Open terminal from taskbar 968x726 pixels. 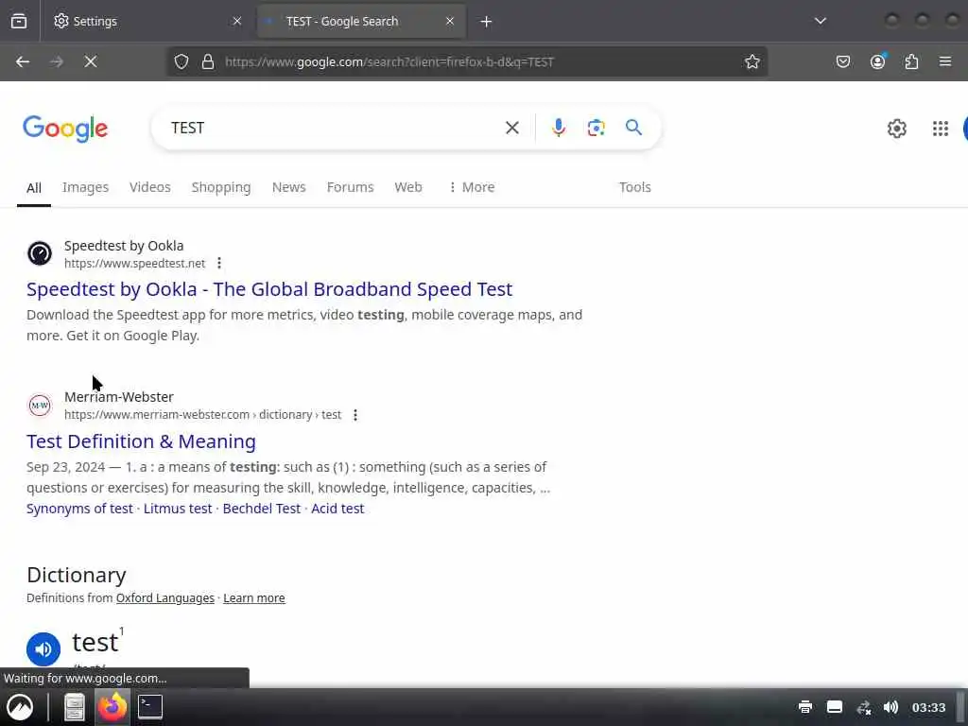coord(150,707)
